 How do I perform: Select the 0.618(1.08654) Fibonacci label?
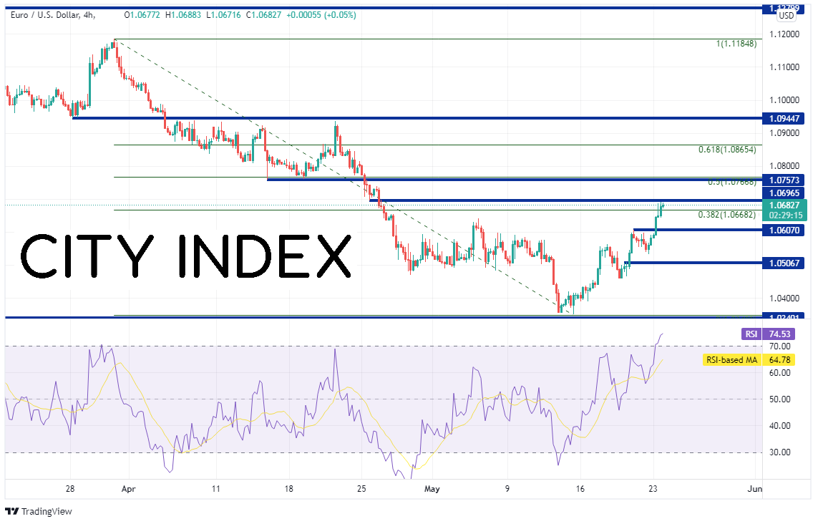[x=727, y=150]
